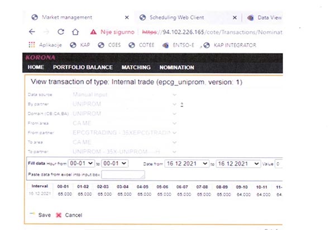Click the browser forward arrow
Screen dimensions: 335x230
(x=47, y=32)
